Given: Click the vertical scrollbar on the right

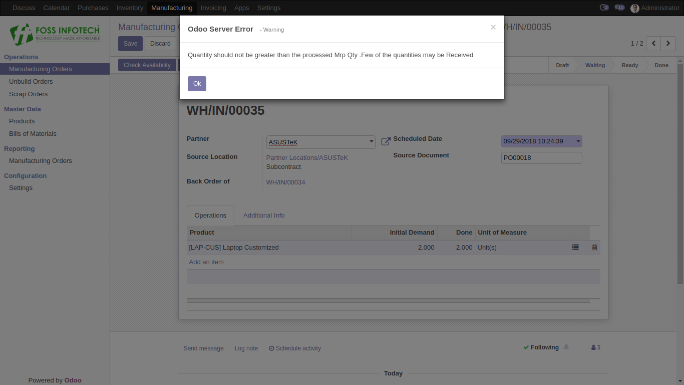Looking at the screenshot, I should 680,173.
